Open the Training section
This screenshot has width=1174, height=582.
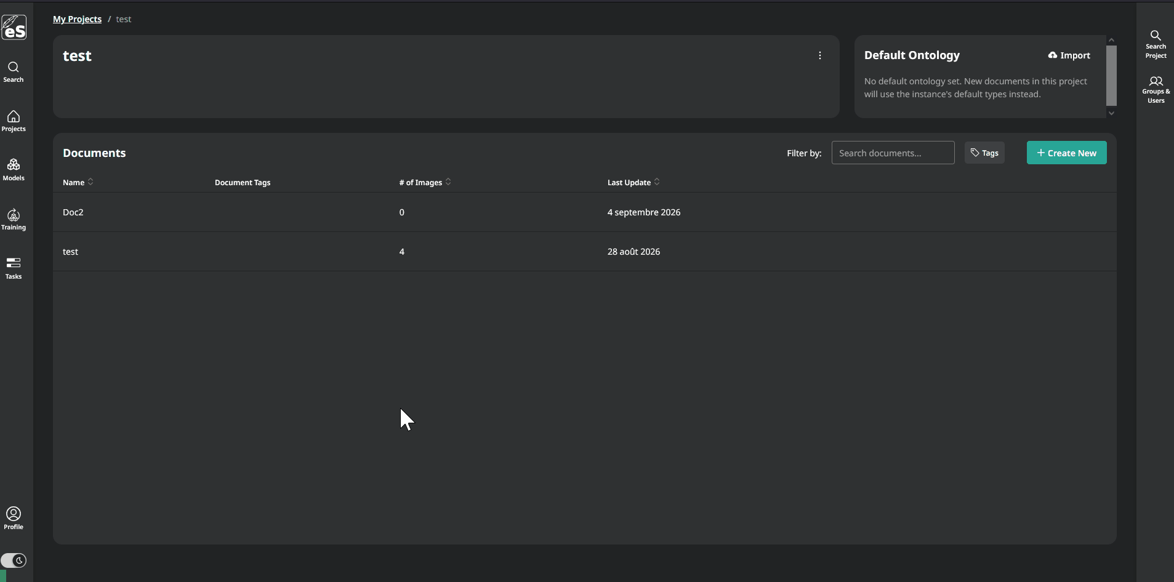[x=14, y=220]
